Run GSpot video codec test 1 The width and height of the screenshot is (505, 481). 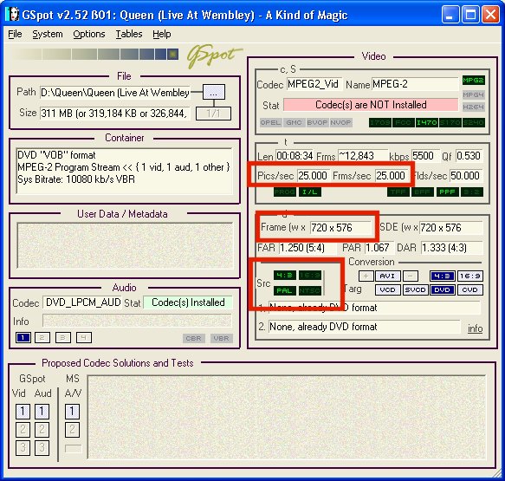pyautogui.click(x=23, y=412)
